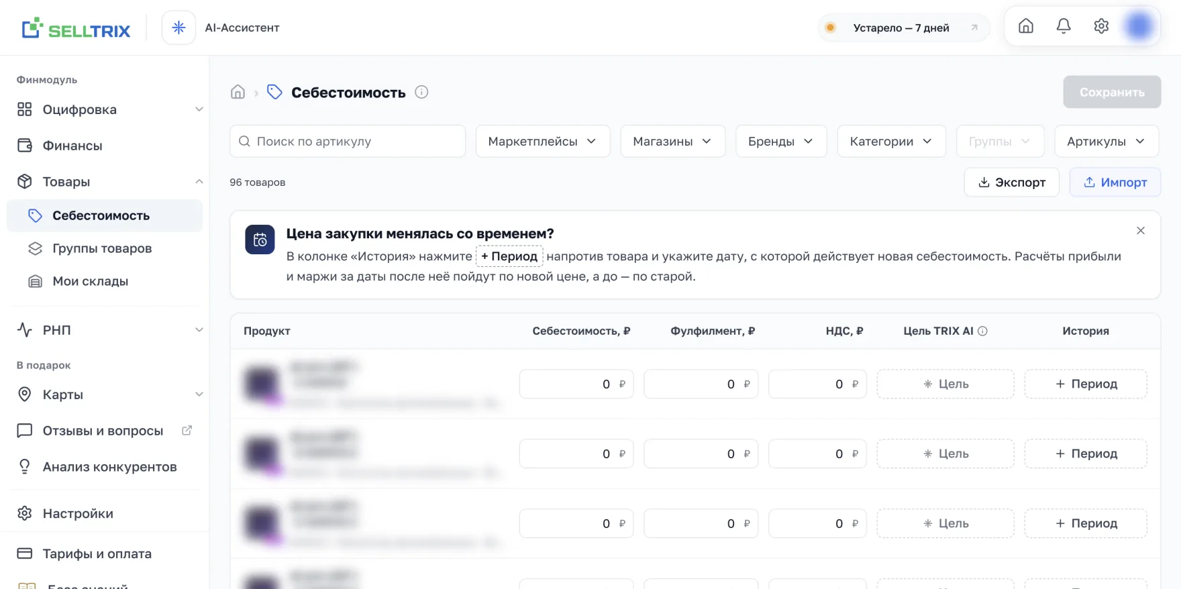1181x589 pixels.
Task: Open Настройки in the sidebar
Action: click(x=105, y=513)
